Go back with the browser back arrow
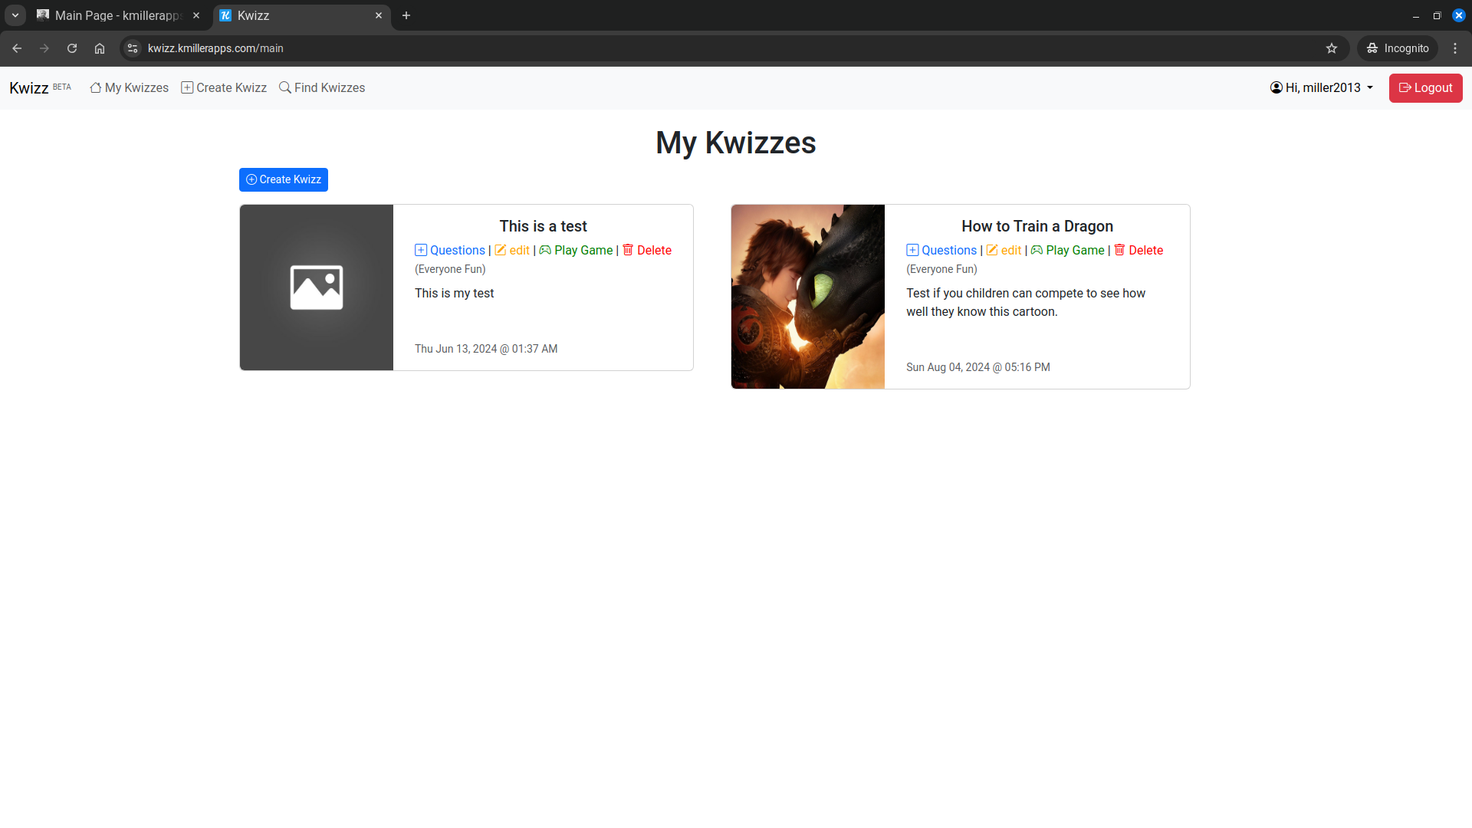 click(17, 48)
